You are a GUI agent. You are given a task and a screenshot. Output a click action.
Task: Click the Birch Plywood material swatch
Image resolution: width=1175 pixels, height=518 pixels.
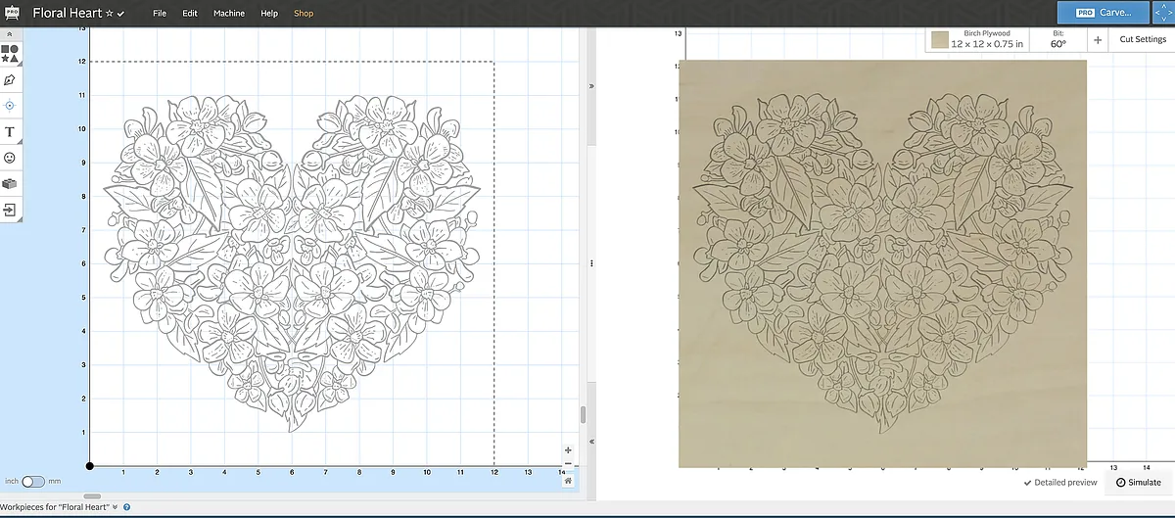[x=940, y=40]
